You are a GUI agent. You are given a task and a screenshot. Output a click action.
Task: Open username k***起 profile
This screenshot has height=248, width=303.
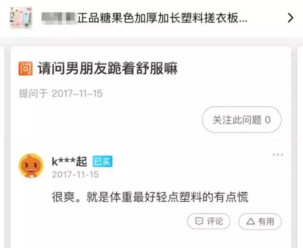tap(69, 161)
